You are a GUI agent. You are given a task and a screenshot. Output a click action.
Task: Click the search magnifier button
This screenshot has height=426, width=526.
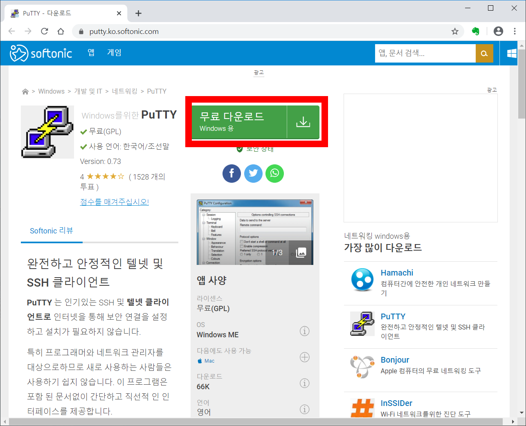tap(484, 53)
